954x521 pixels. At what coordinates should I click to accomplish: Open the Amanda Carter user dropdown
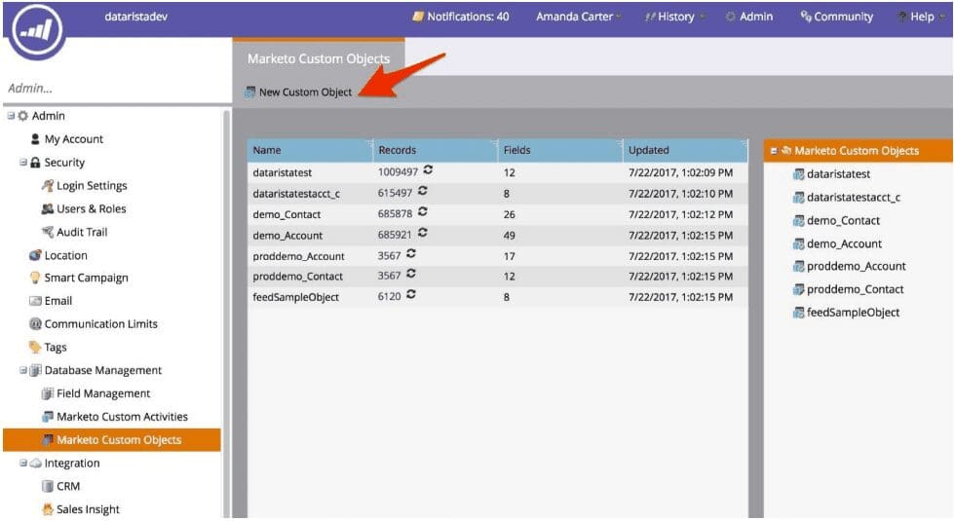578,17
